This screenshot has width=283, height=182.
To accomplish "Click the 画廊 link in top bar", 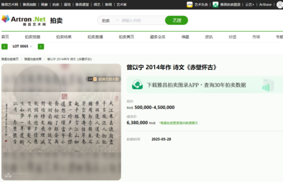I will pos(44,4).
